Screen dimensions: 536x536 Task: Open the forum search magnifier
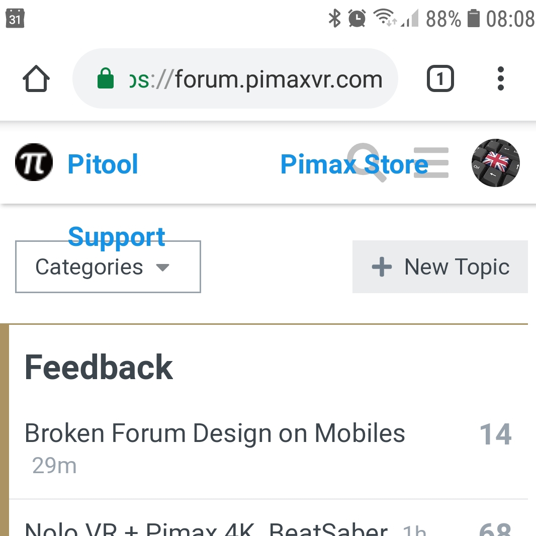click(366, 161)
